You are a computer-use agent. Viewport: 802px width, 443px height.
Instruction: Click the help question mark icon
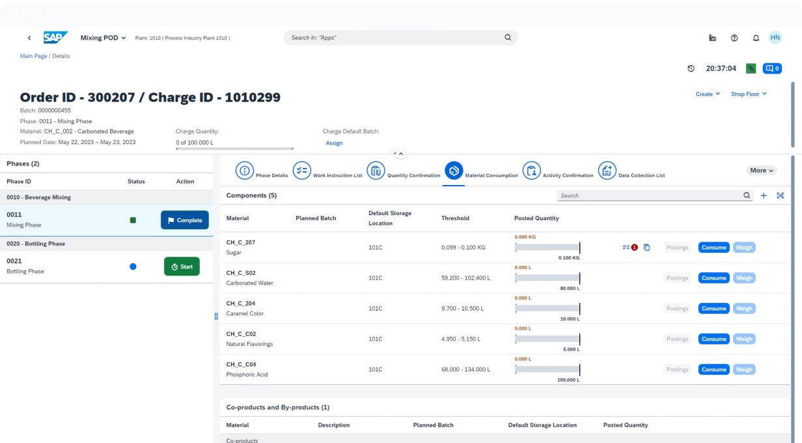[734, 38]
